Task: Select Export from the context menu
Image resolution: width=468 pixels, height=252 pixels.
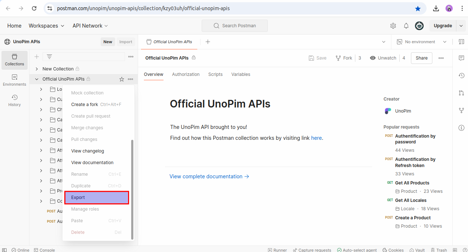Action: (x=97, y=198)
